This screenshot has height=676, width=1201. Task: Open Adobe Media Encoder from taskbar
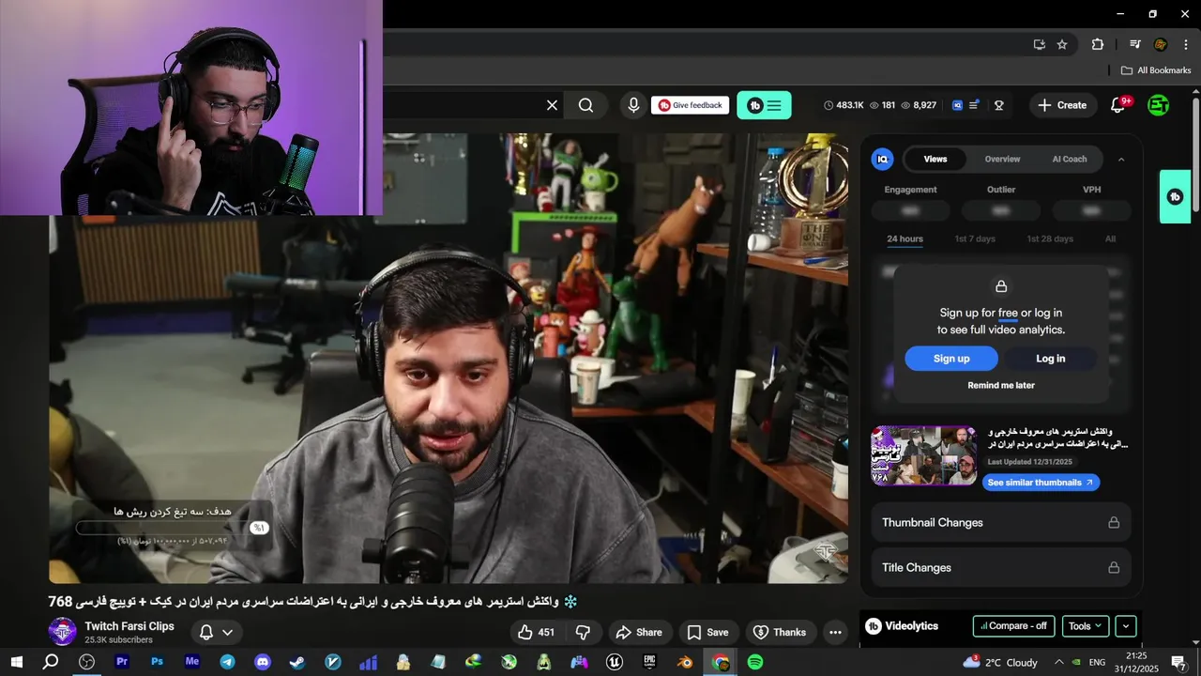[x=192, y=662]
